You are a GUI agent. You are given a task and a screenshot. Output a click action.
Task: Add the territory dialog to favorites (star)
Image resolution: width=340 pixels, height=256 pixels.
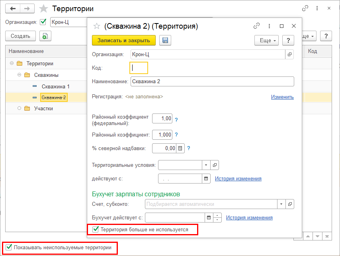point(96,26)
